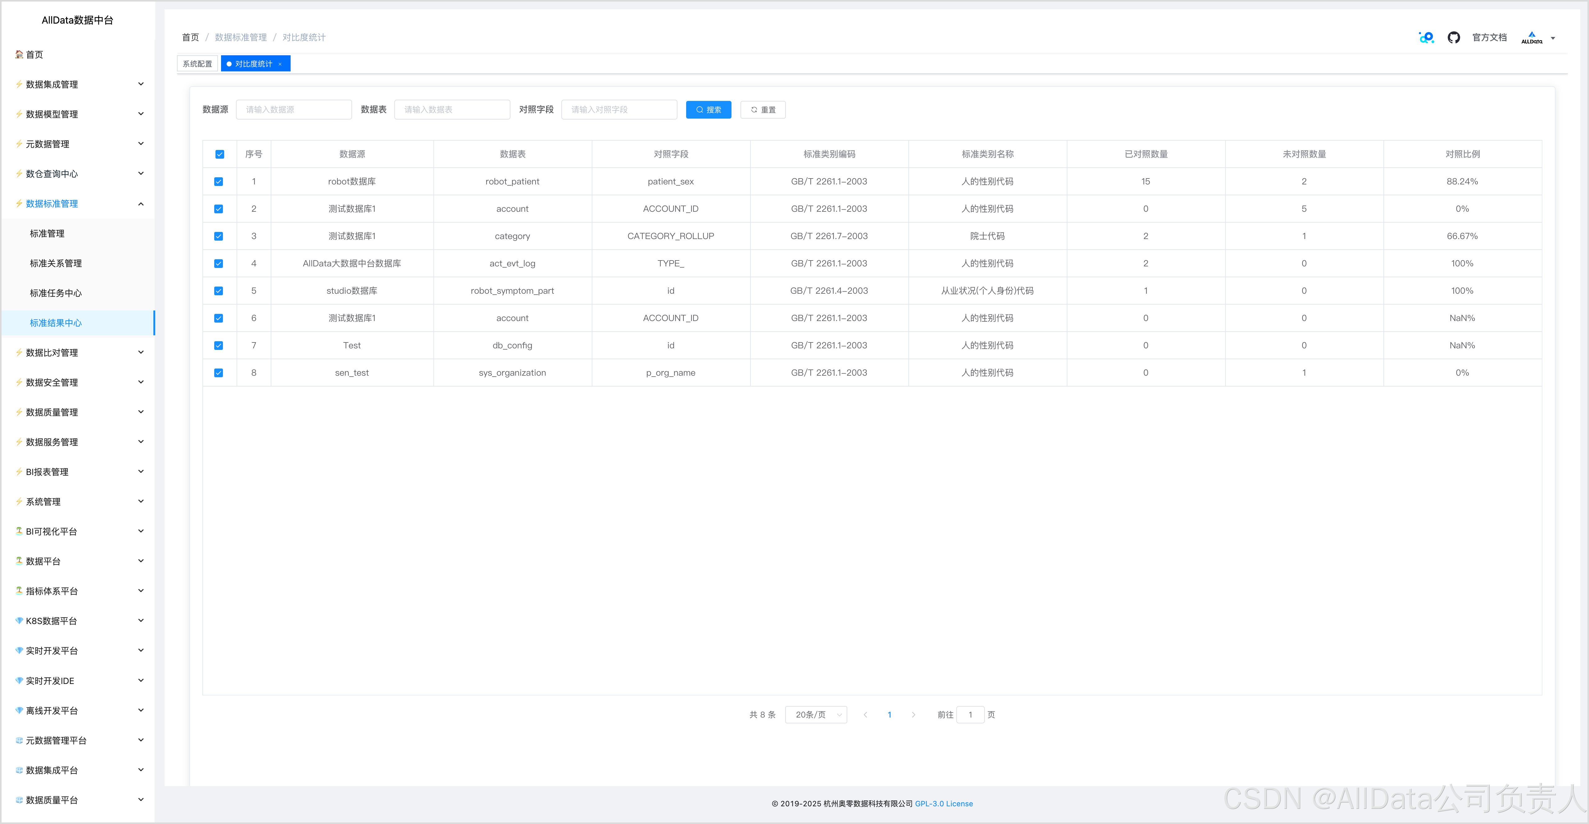
Task: Click the blue AllData logo icon in header
Action: (1426, 38)
